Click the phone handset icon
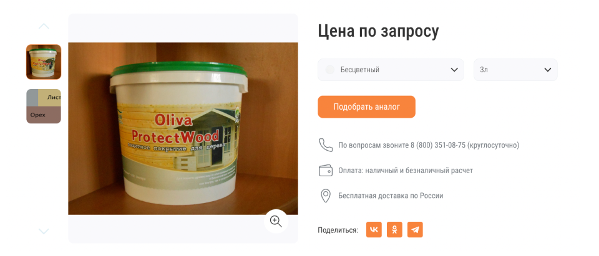Viewport: 599px width, 256px height. [x=326, y=145]
